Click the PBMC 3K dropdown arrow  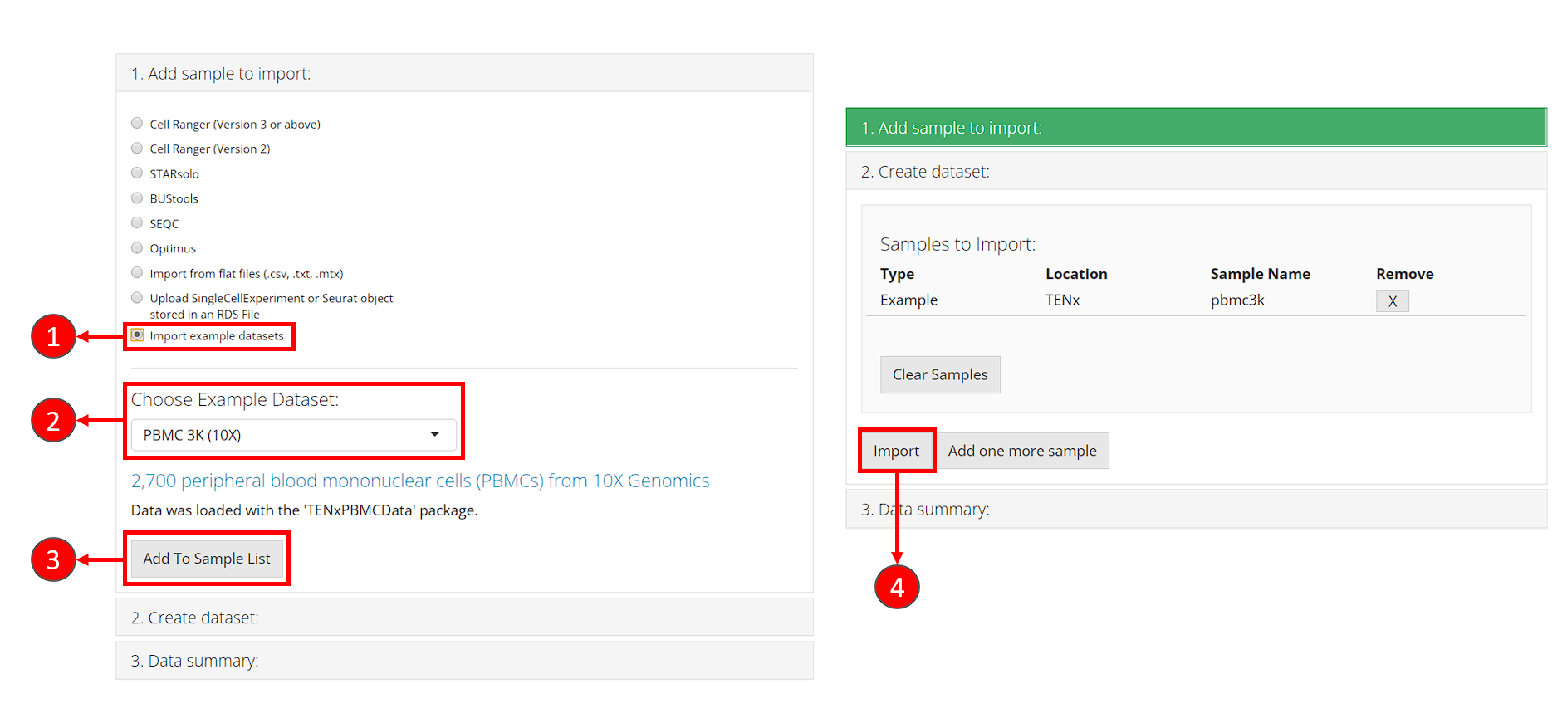(434, 435)
